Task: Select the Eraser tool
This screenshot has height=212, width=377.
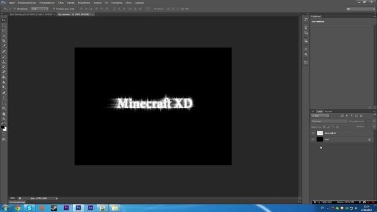Action: [4, 72]
